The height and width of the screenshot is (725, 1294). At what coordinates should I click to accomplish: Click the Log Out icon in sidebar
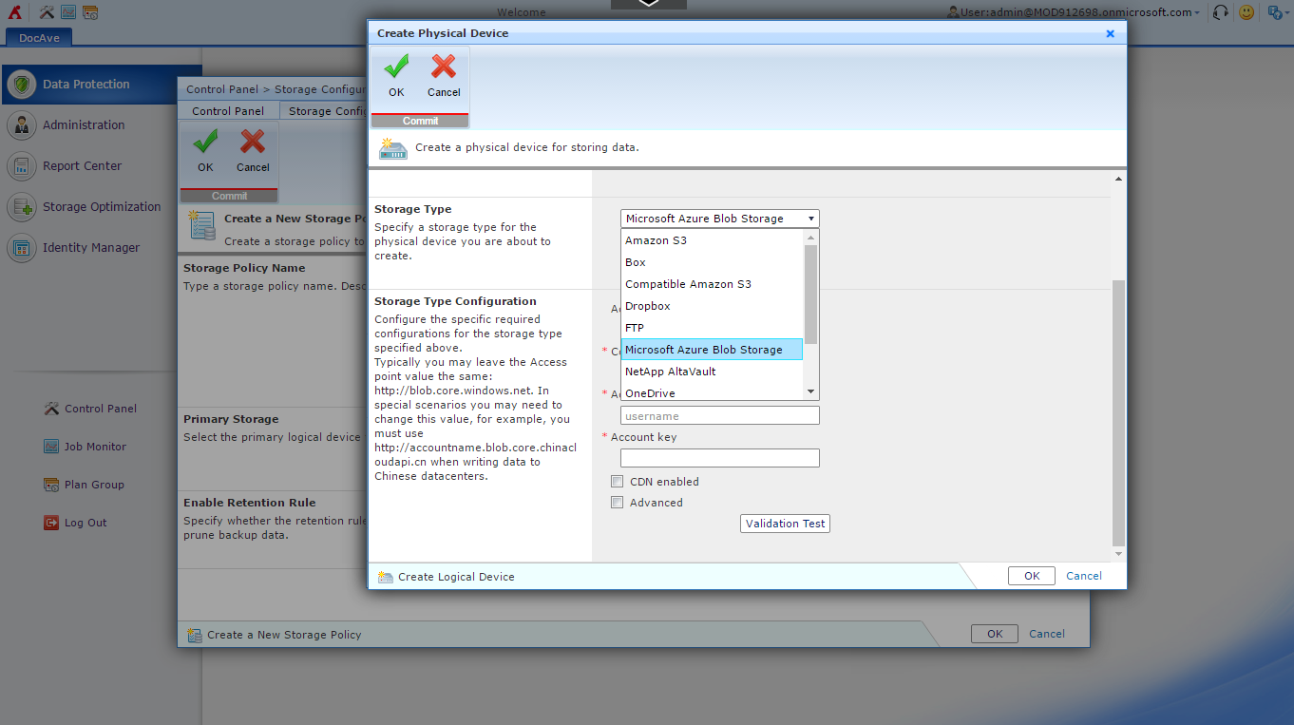pyautogui.click(x=51, y=523)
